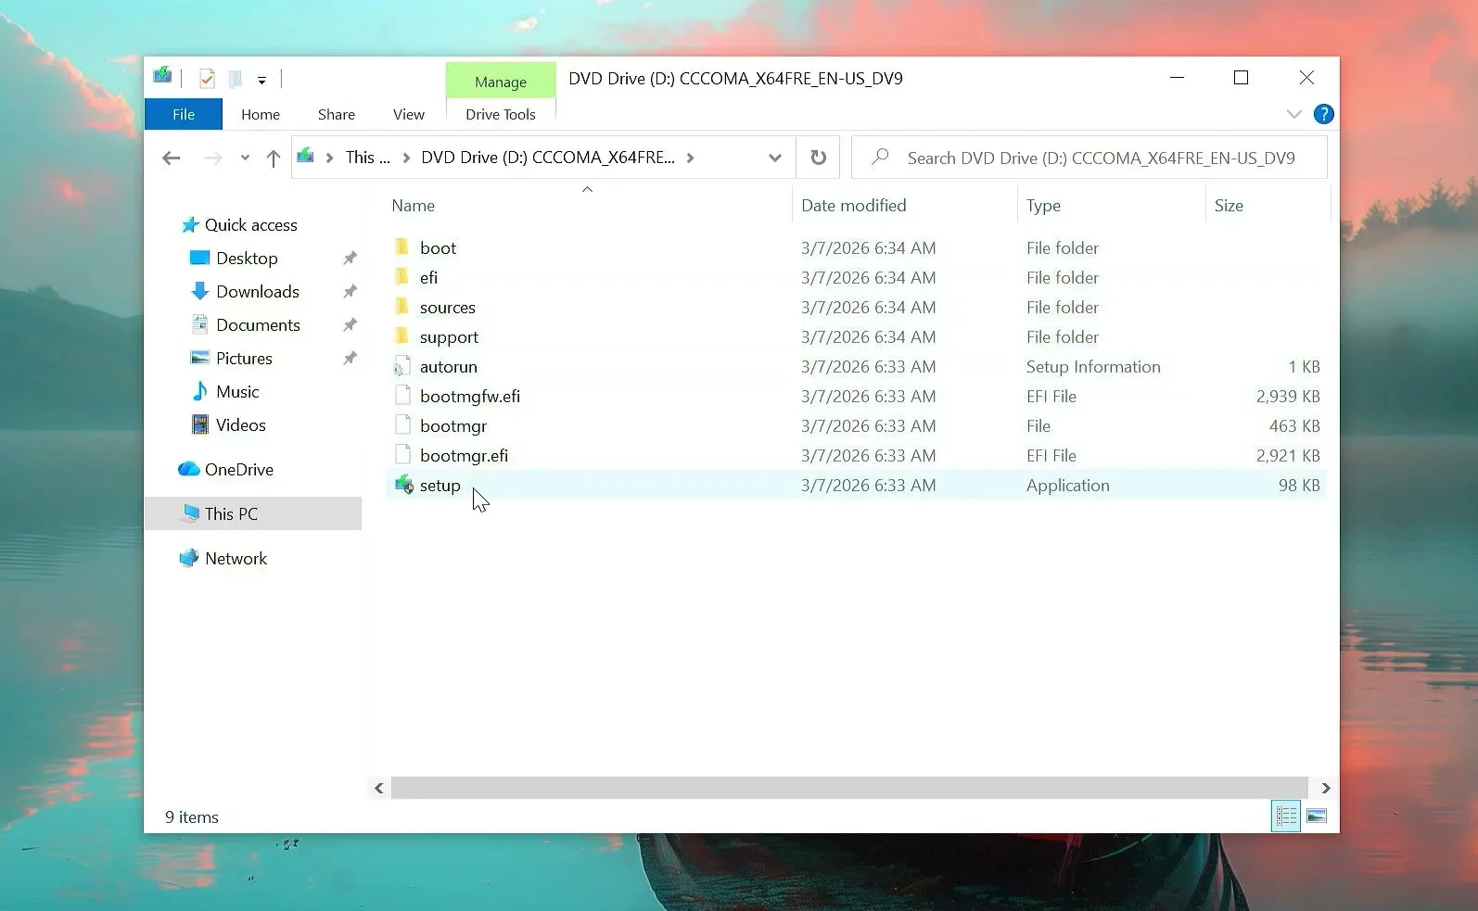The height and width of the screenshot is (911, 1478).
Task: Click the horizontal scrollbar right arrow
Action: (1326, 788)
